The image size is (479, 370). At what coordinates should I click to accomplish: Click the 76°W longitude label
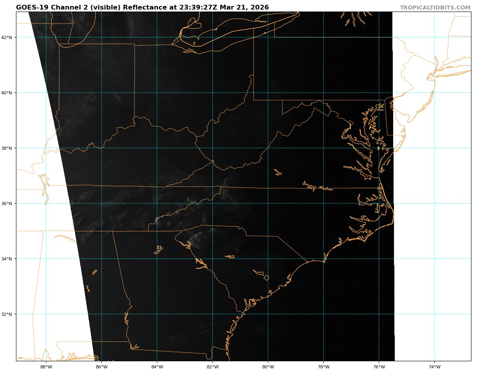pos(379,366)
